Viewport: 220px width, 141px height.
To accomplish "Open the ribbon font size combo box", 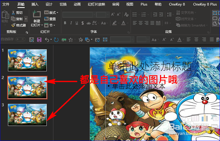I will click(103, 14).
